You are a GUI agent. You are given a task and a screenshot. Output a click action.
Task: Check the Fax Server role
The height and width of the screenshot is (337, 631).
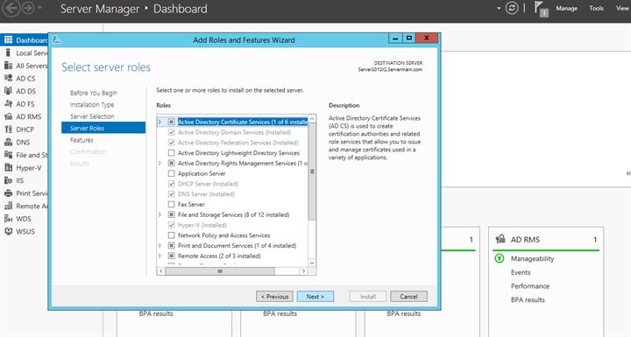(172, 204)
